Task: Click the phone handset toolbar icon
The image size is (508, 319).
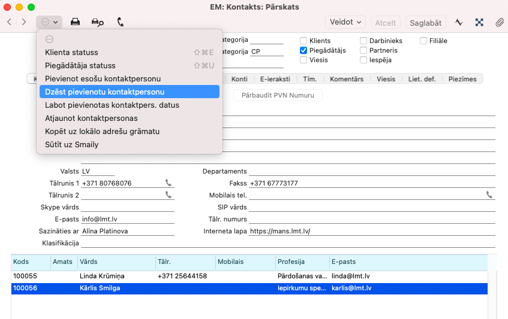Action: click(x=121, y=22)
